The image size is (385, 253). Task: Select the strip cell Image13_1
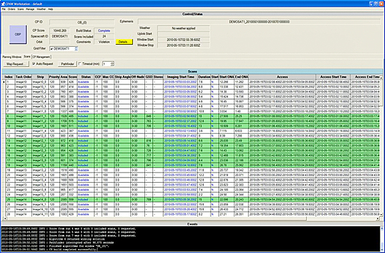coord(40,165)
